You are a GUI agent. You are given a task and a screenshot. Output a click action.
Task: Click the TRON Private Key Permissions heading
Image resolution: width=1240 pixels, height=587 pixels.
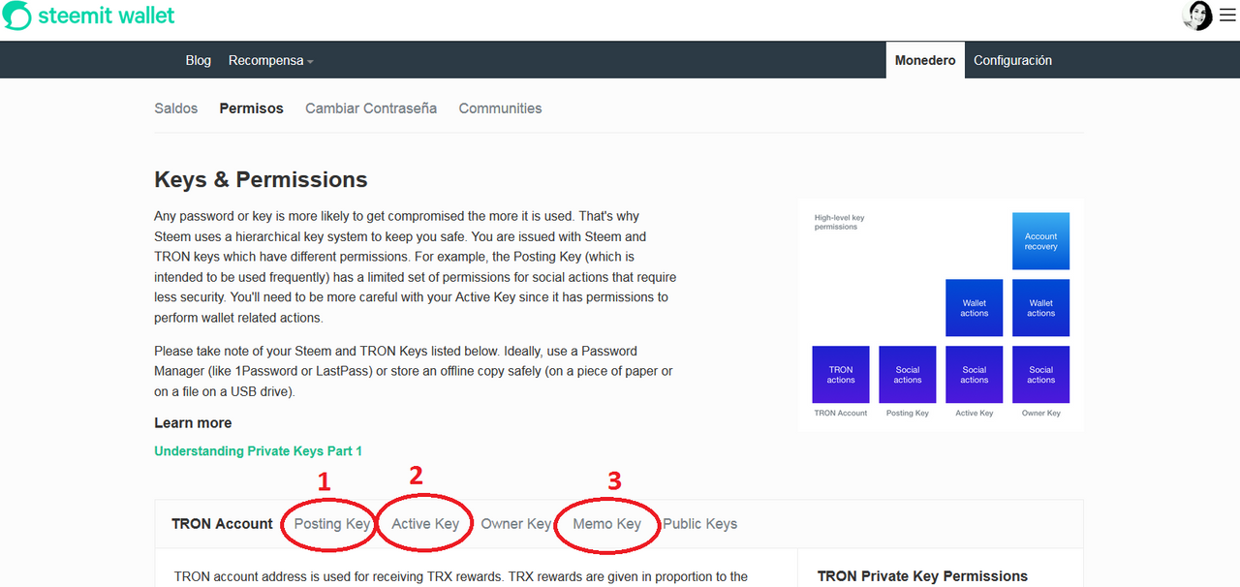922,576
